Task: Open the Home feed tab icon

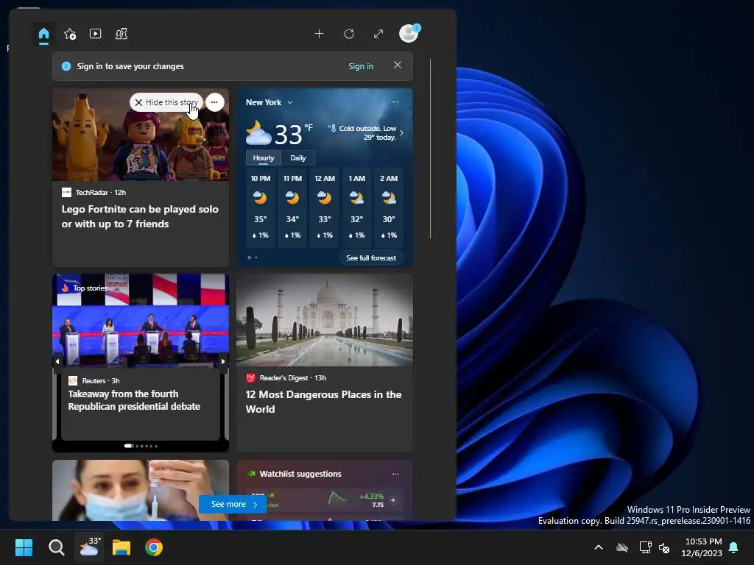Action: pos(43,34)
